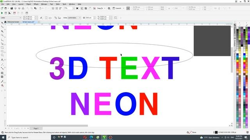Click the blue O in NEON
This screenshot has height=140, width=250.
[126, 104]
